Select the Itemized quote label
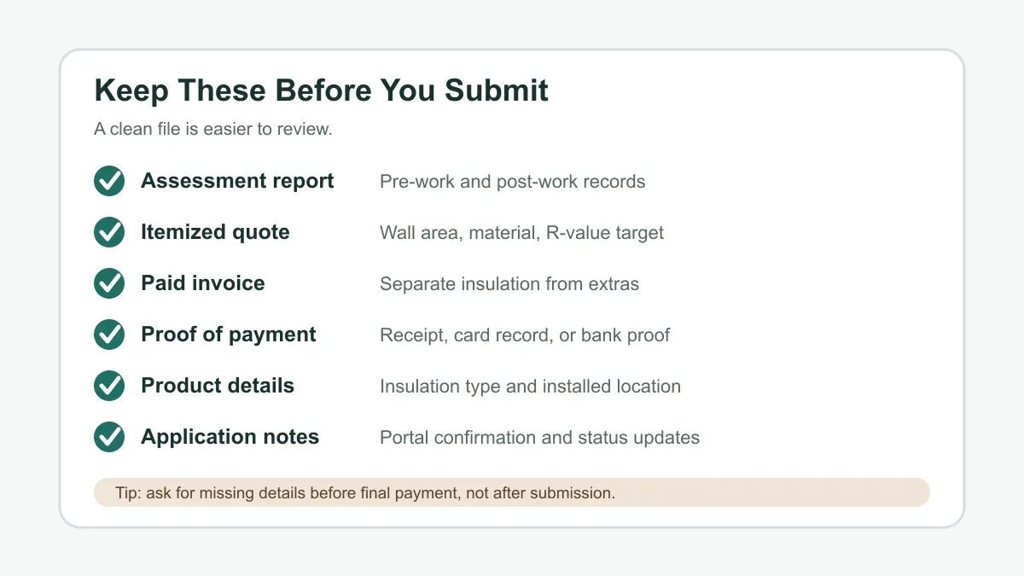 tap(215, 232)
